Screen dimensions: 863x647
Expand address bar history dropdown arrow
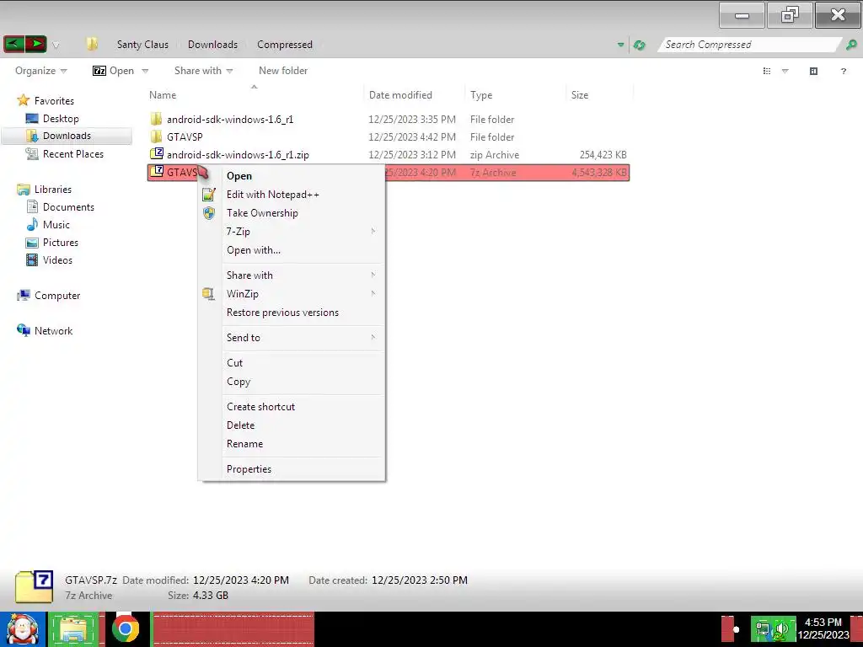[621, 45]
